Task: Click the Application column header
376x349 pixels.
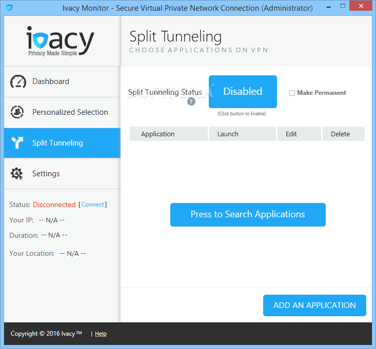Action: [x=169, y=134]
